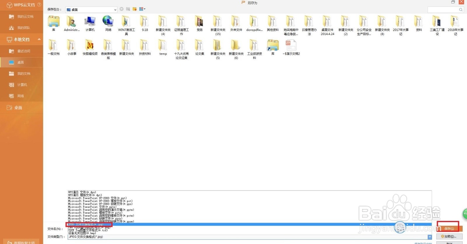467x244 pixels.
Task: Select the 党务 folder
Action: (x=199, y=24)
